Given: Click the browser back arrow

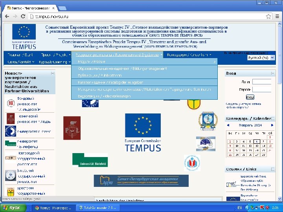Looking at the screenshot, I should (7, 16).
